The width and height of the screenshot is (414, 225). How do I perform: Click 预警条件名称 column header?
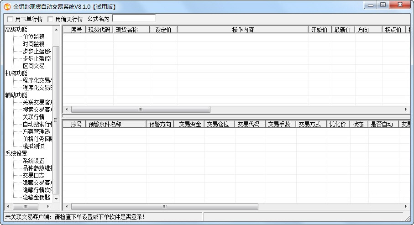click(116, 124)
